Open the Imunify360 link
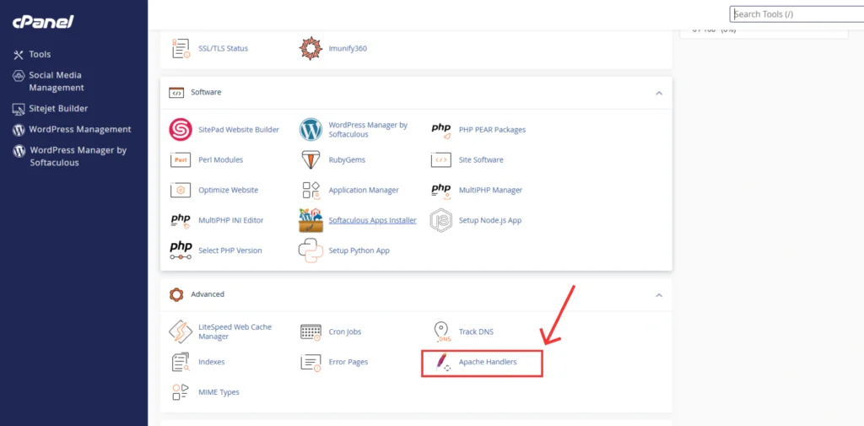Image resolution: width=864 pixels, height=426 pixels. coord(348,48)
